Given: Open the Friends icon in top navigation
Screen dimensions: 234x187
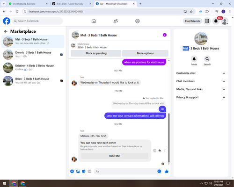Looking at the screenshot, I should tap(116, 21).
